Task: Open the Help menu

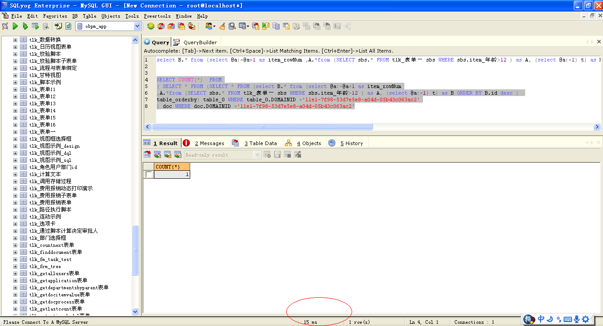Action: [x=202, y=16]
